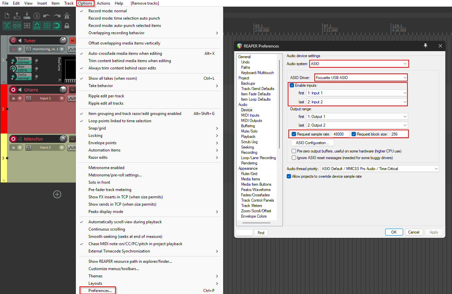Click the Gitarre track volume knob
452x294 pixels.
pyautogui.click(x=63, y=90)
